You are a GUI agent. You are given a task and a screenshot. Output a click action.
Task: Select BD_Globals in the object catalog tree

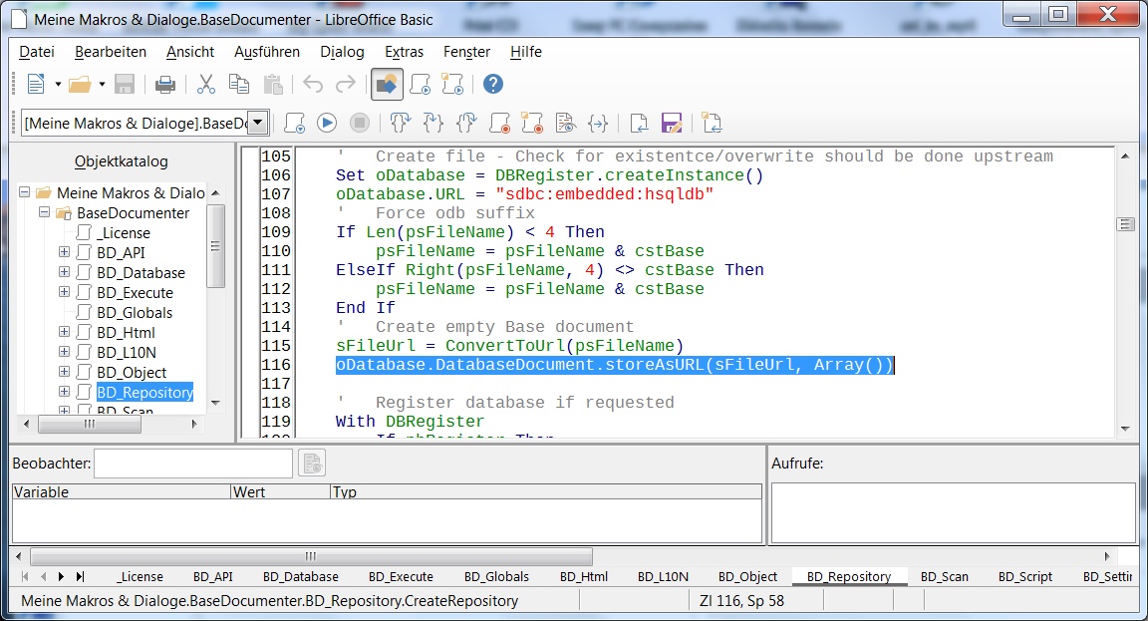[x=135, y=313]
